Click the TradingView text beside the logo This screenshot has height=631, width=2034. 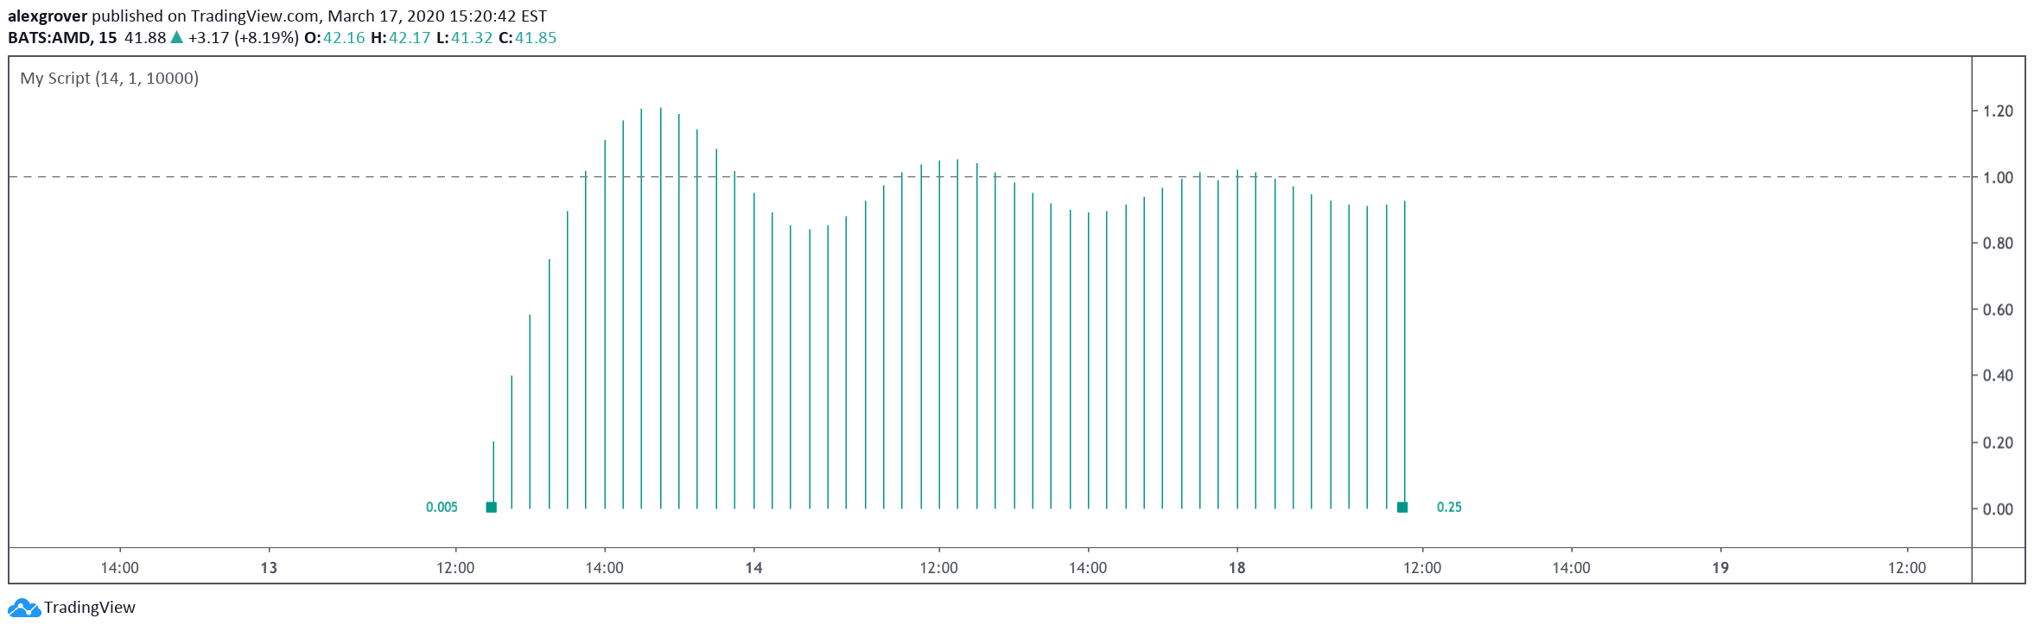[90, 607]
